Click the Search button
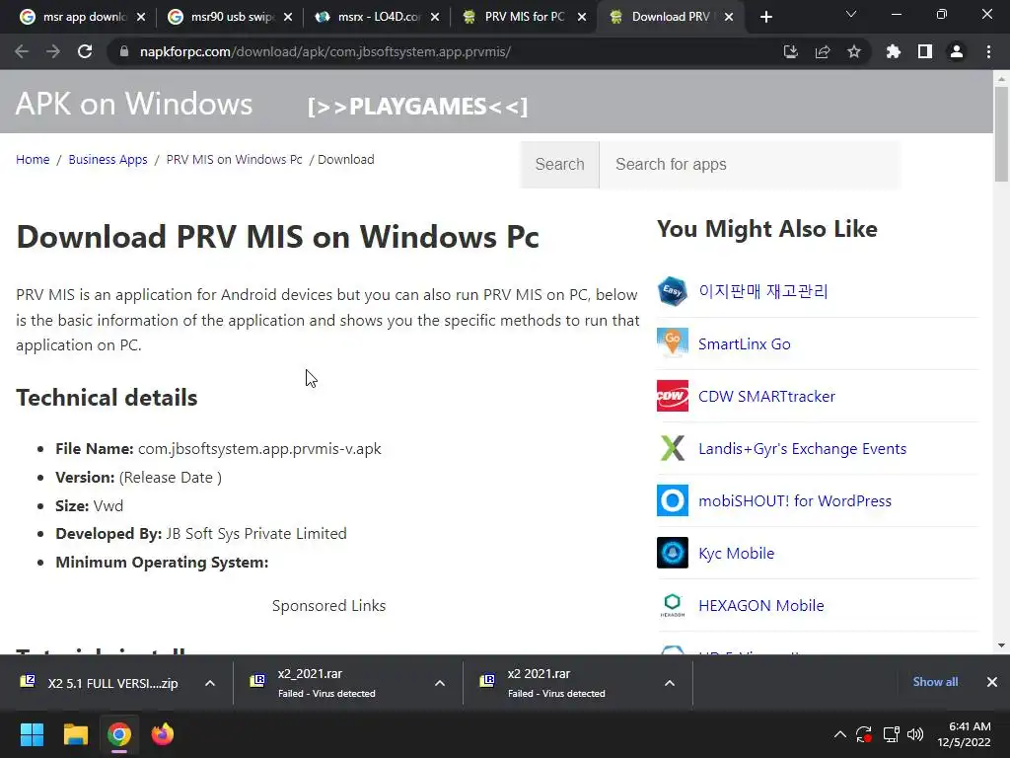The image size is (1010, 758). (x=560, y=165)
